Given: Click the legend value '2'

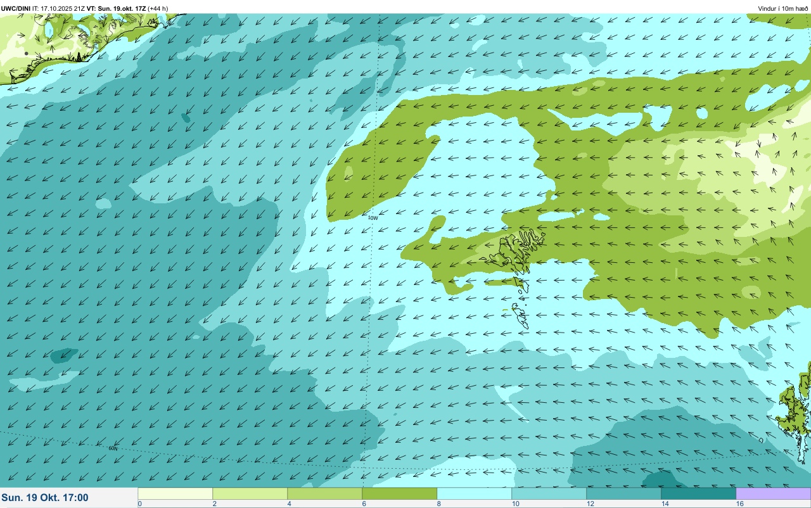Looking at the screenshot, I should (x=215, y=504).
